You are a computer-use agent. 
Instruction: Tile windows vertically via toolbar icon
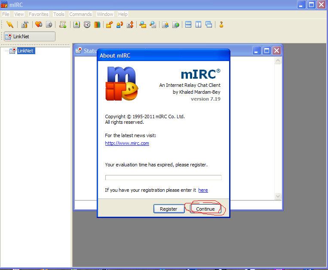tap(198, 25)
